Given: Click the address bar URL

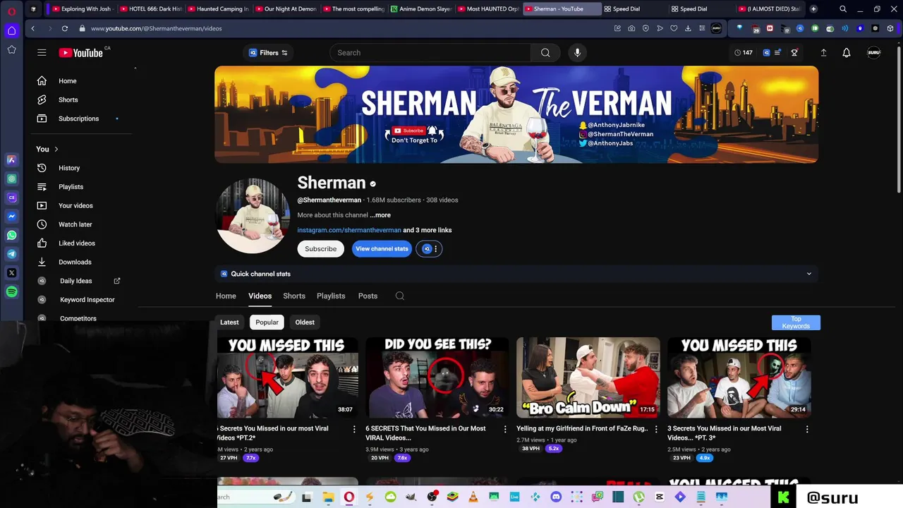Looking at the screenshot, I should click(156, 28).
